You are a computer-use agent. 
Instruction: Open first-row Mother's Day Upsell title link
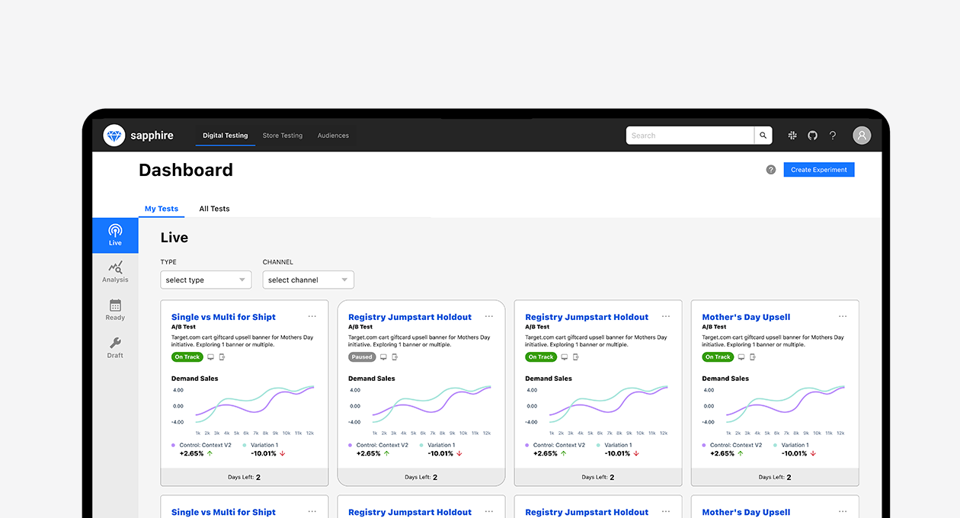coord(746,317)
